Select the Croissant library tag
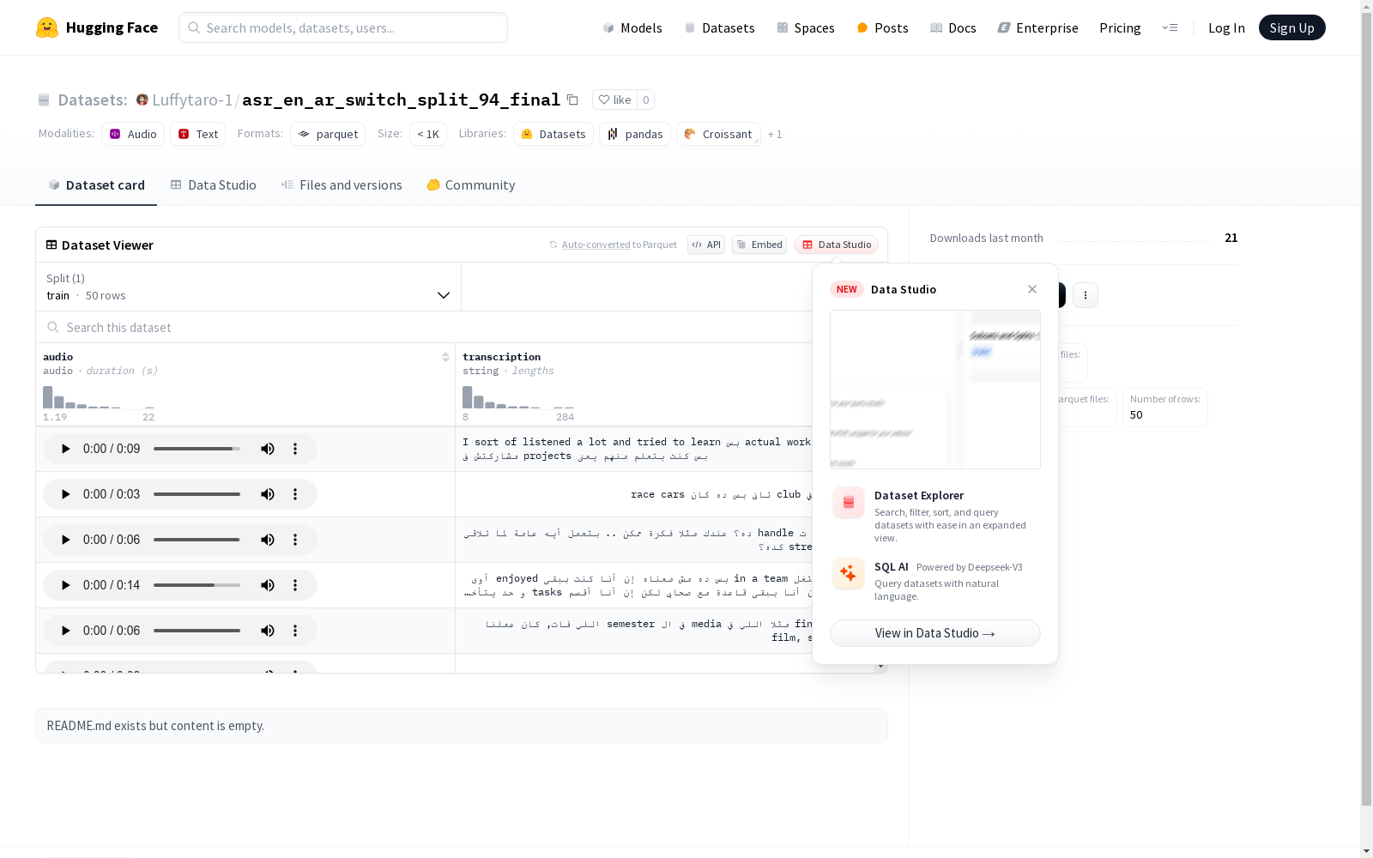Screen dimensions: 1373x858 tap(718, 134)
